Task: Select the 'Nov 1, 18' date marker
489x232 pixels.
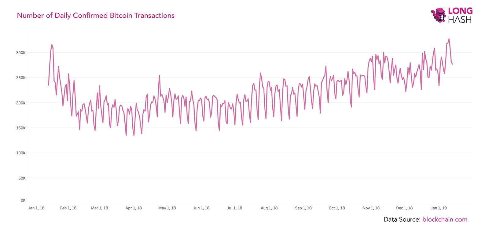Action: pyautogui.click(x=371, y=208)
